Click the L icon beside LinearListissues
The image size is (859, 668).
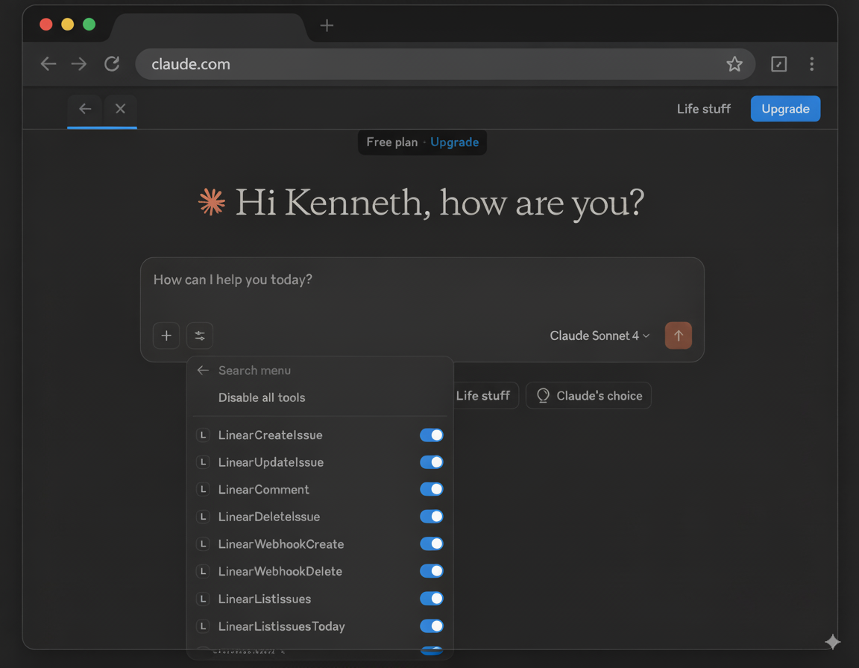click(x=203, y=599)
